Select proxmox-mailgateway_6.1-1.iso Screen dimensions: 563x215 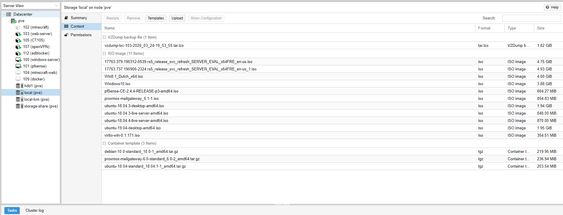[332, 98]
